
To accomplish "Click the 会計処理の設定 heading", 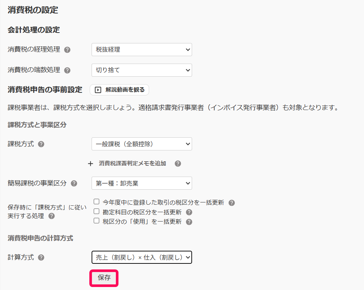I will click(x=34, y=30).
